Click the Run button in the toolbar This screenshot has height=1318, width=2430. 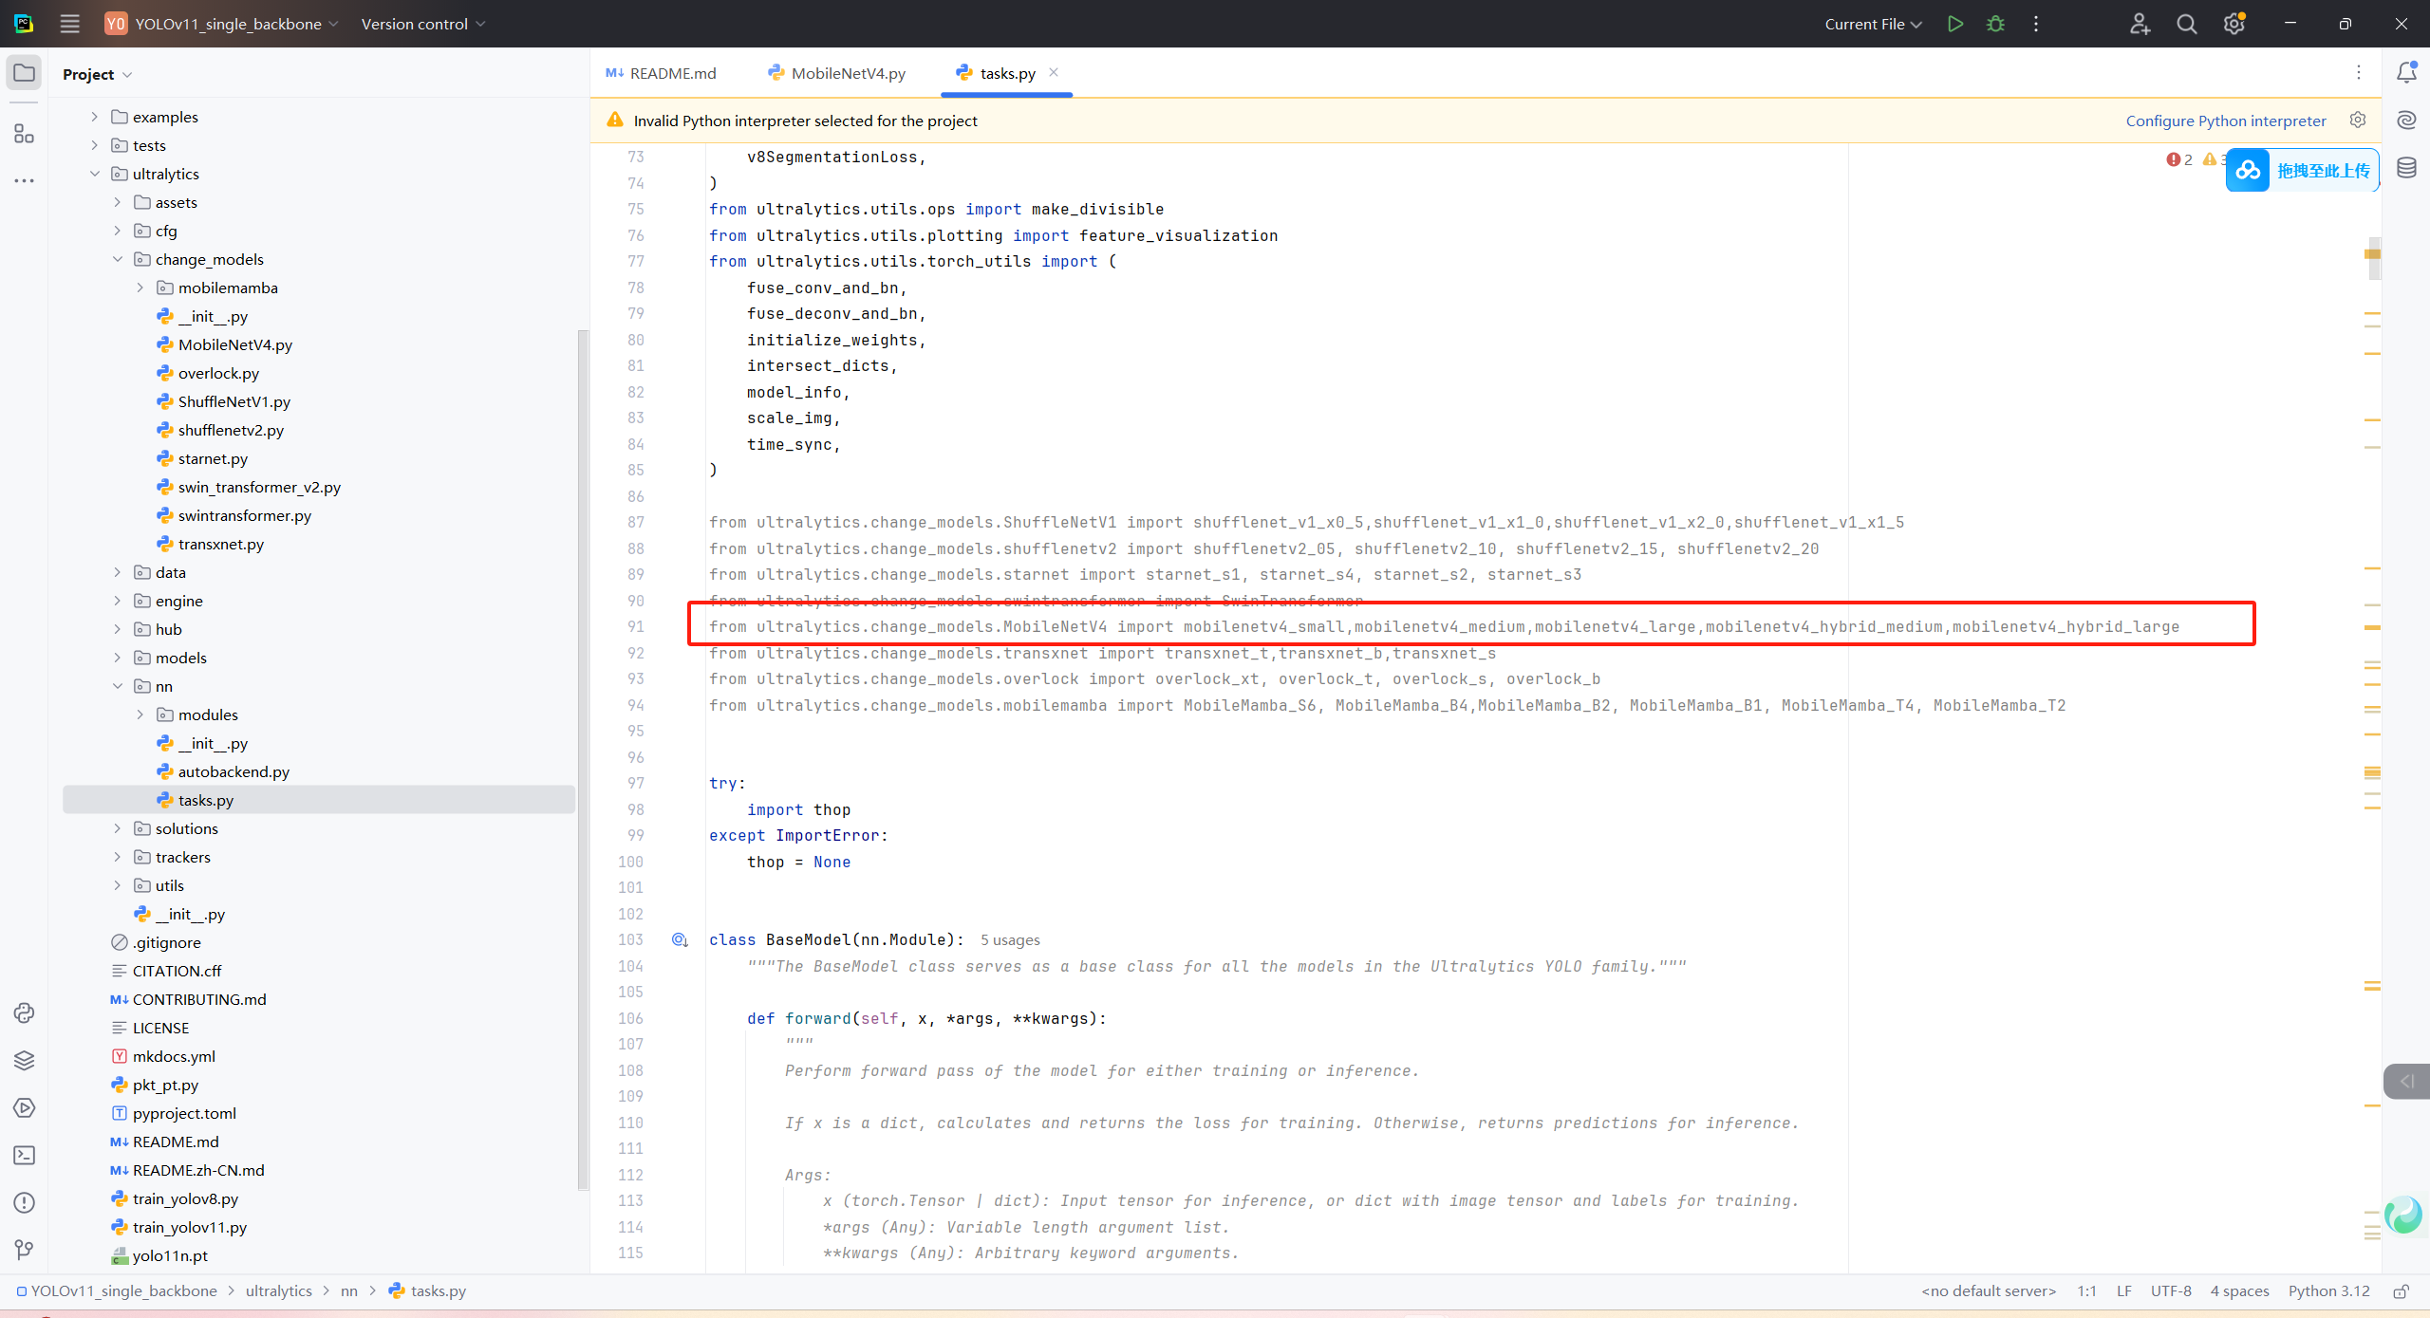click(x=1954, y=24)
